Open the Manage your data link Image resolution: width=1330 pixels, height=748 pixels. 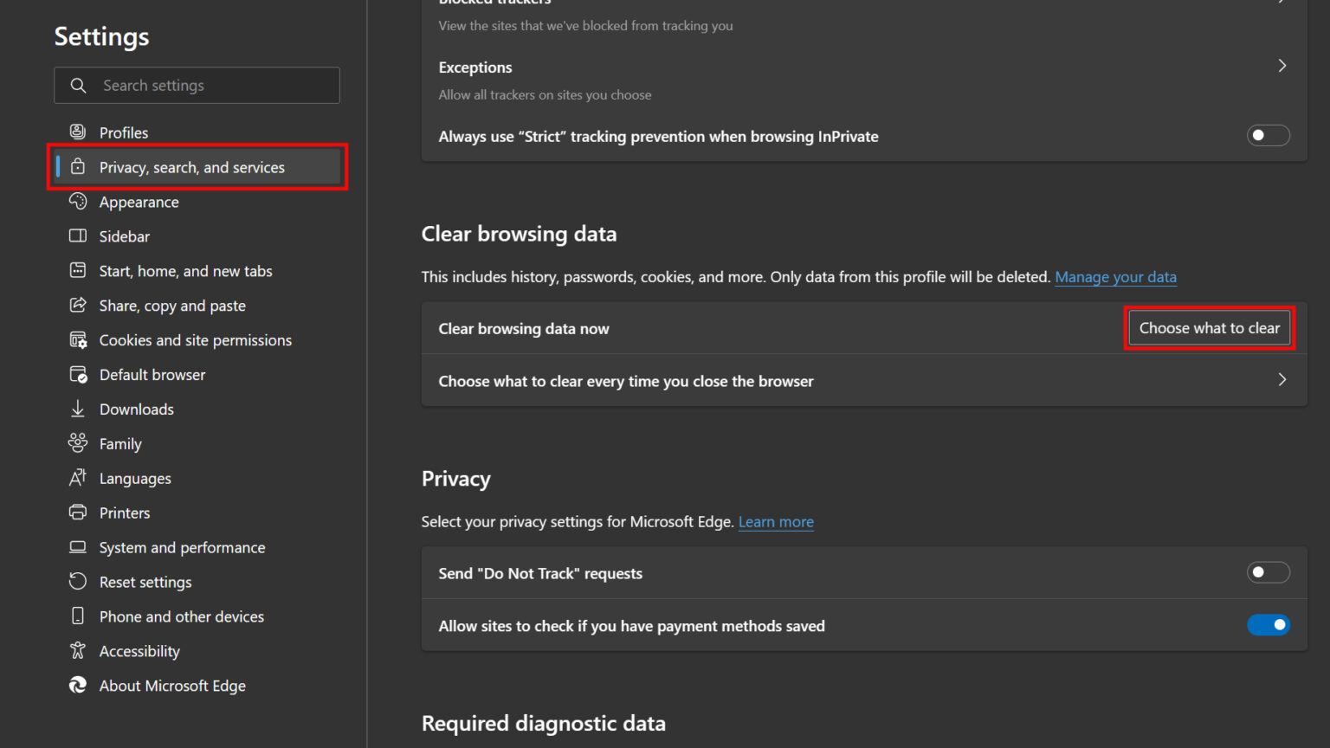1115,276
